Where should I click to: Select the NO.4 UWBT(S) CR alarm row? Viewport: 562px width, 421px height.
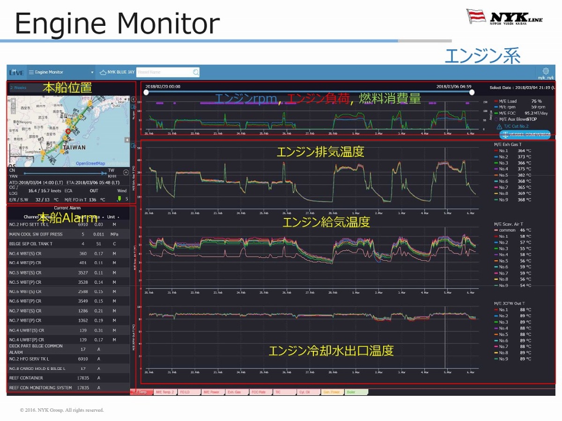[69, 330]
